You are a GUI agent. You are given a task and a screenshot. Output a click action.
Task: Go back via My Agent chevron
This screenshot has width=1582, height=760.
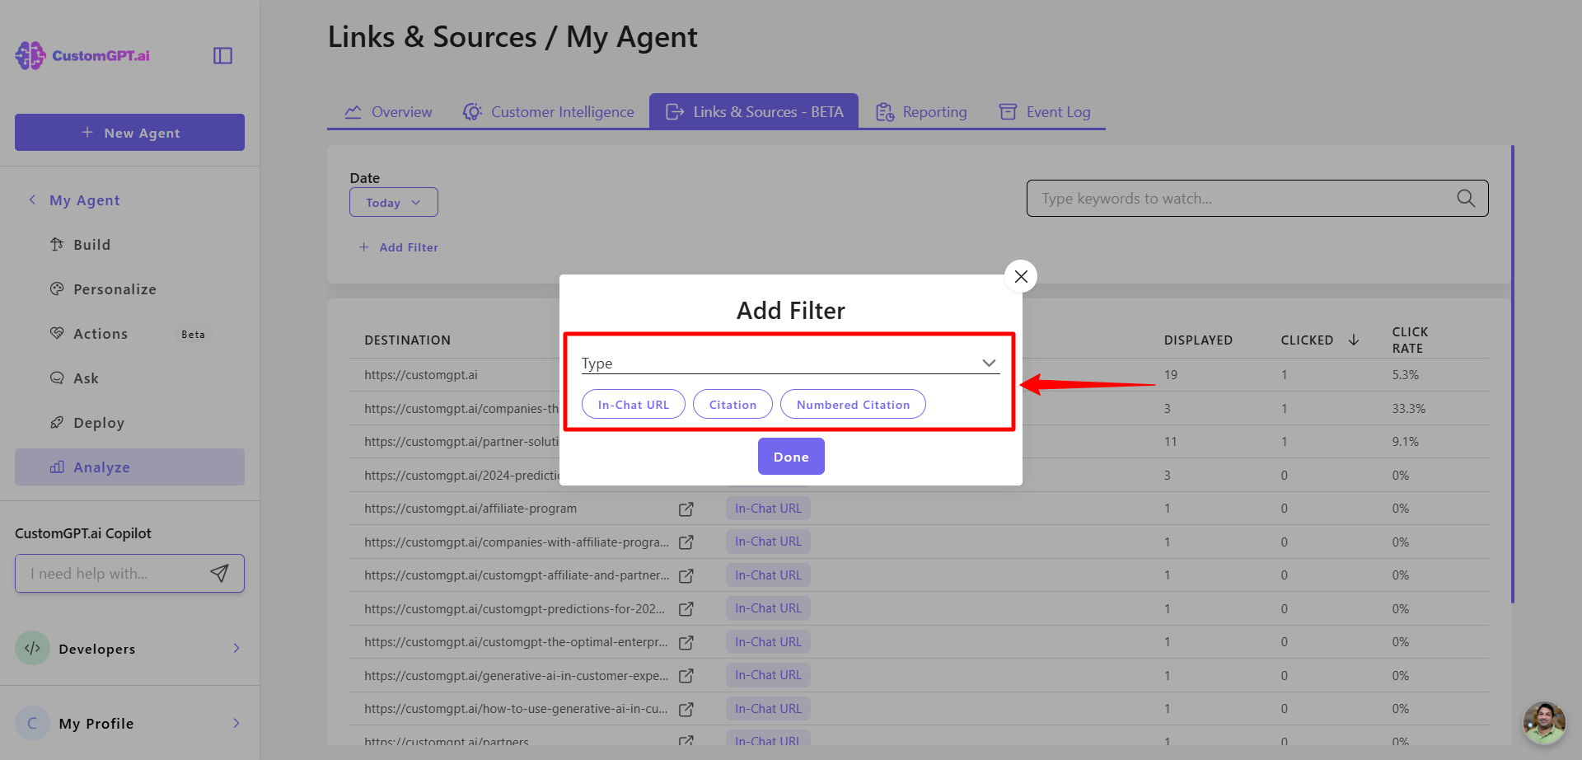(x=32, y=199)
